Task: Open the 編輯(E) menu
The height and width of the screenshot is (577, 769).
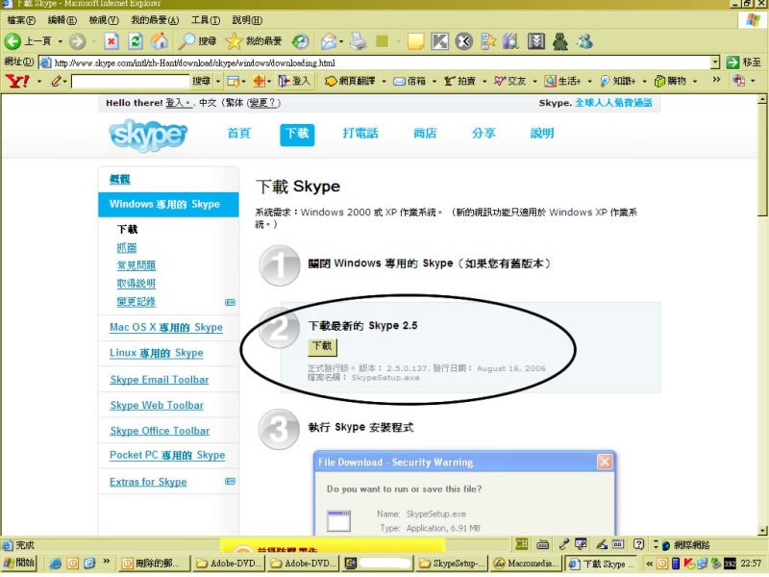Action: point(62,20)
